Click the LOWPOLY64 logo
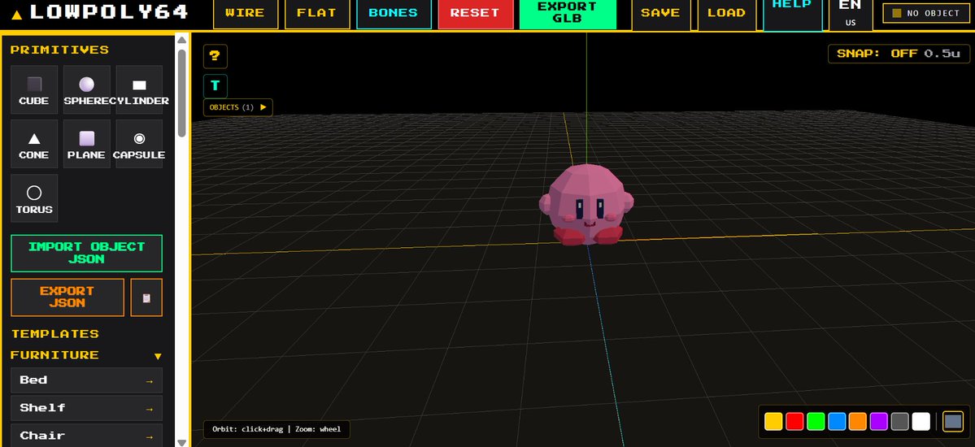975x447 pixels. (100, 12)
